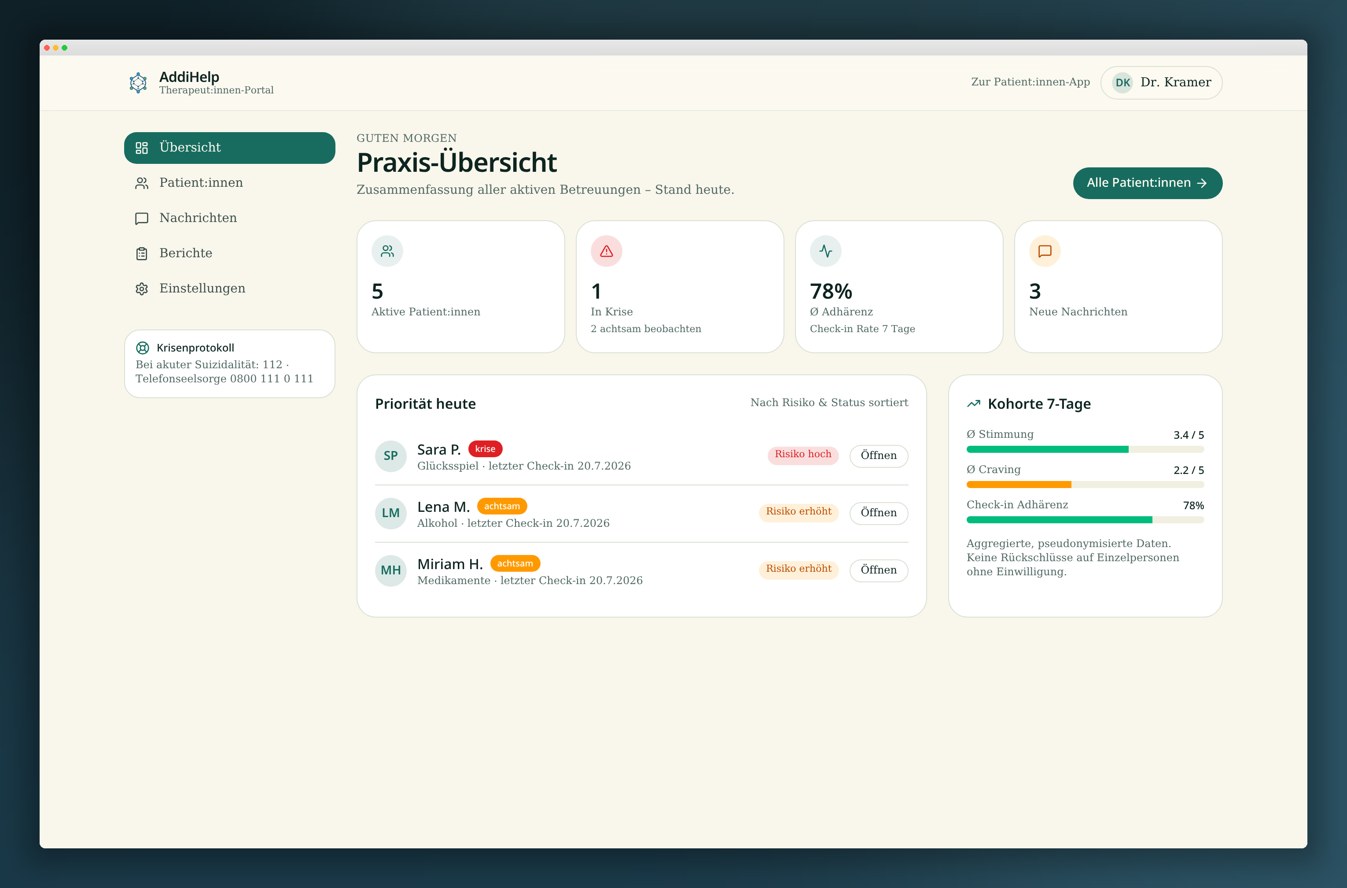Select the SP avatar of Sara P.
1347x888 pixels.
tap(390, 456)
